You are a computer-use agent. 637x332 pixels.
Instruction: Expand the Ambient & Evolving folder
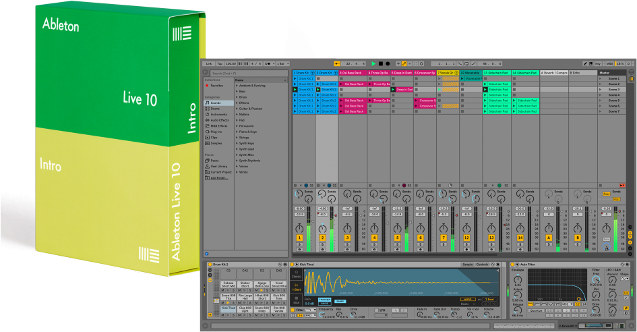(x=237, y=86)
